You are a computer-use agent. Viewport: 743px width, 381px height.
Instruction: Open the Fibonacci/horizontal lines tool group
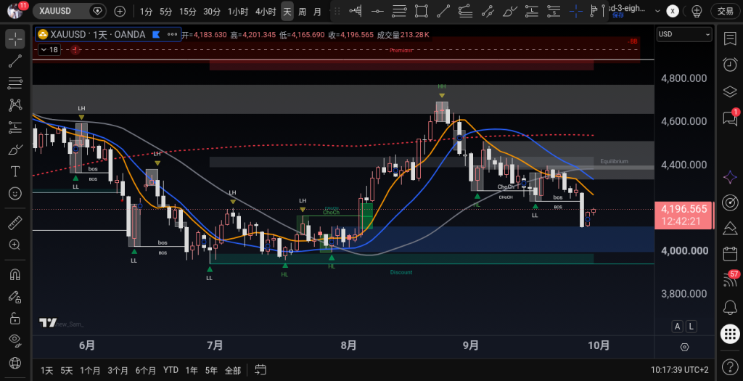pos(15,83)
